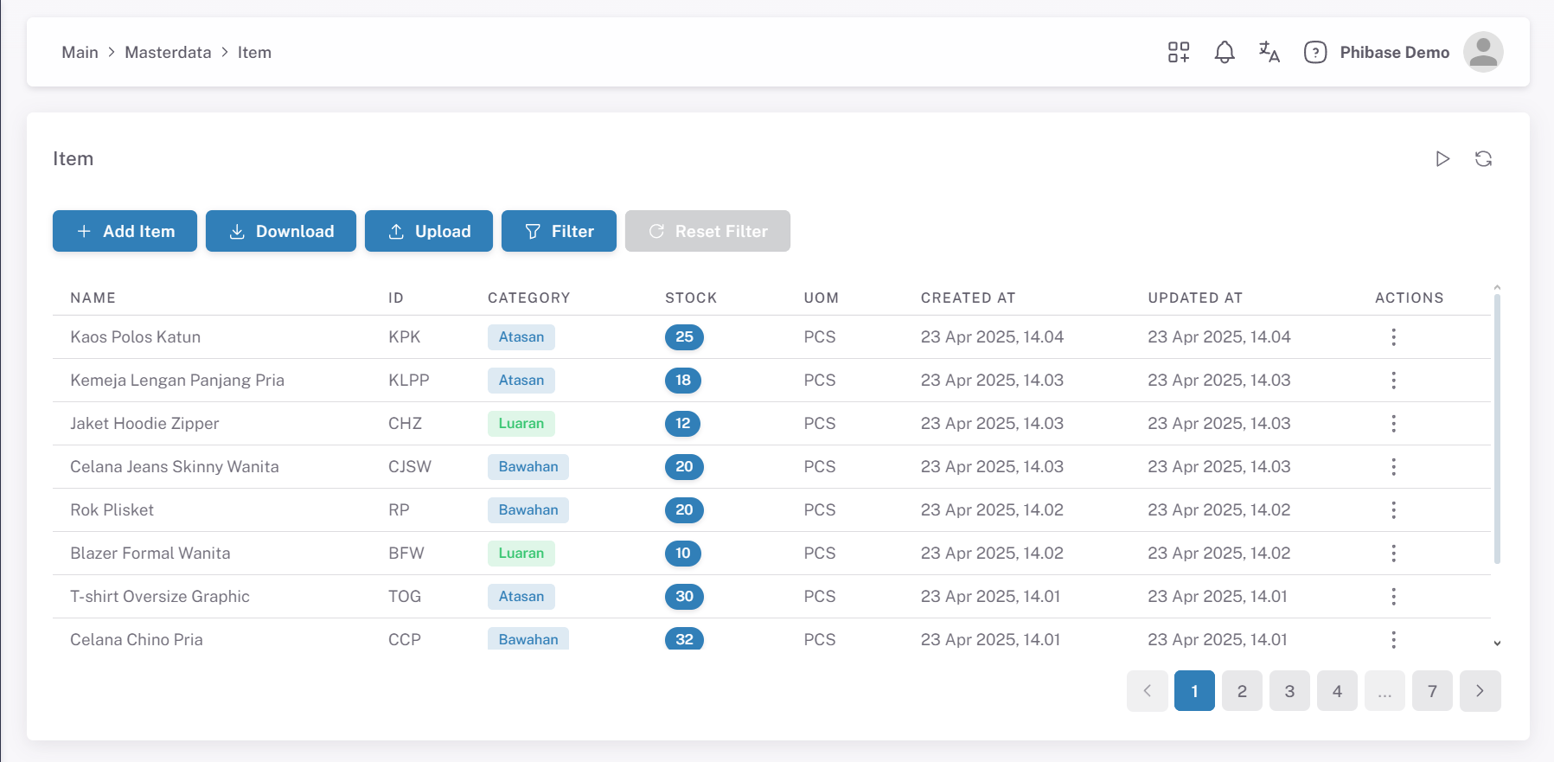Refresh the Item table
The height and width of the screenshot is (762, 1554).
click(1483, 158)
